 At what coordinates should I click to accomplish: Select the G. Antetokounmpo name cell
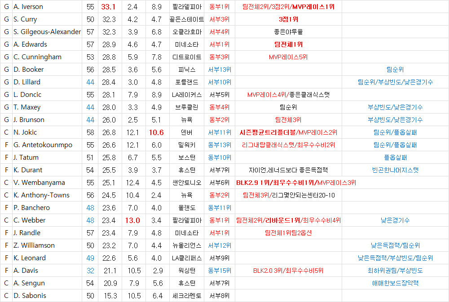pyautogui.click(x=47, y=145)
